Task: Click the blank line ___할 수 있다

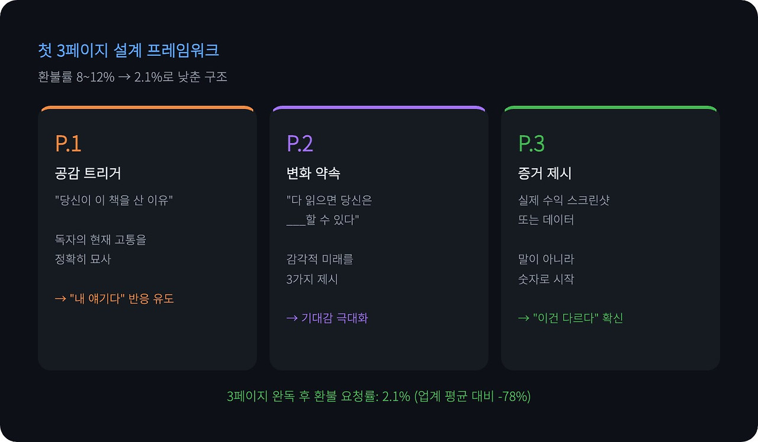Action: click(x=323, y=220)
